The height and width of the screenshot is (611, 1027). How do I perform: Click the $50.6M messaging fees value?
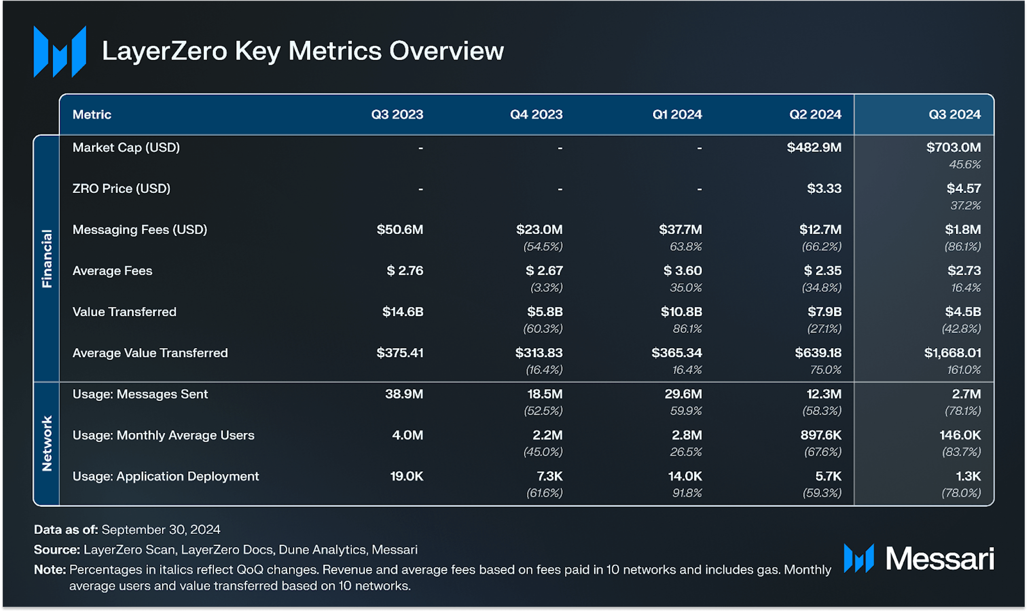point(400,230)
